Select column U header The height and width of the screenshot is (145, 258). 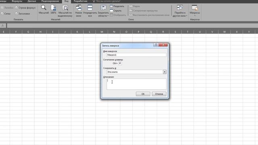200,32
